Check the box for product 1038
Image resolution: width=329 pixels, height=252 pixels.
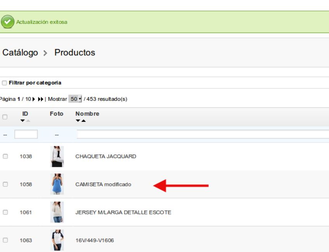pos(5,156)
